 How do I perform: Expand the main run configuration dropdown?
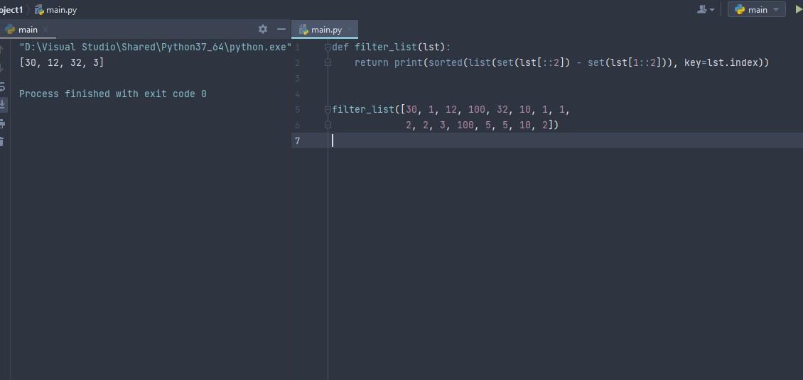click(x=756, y=10)
